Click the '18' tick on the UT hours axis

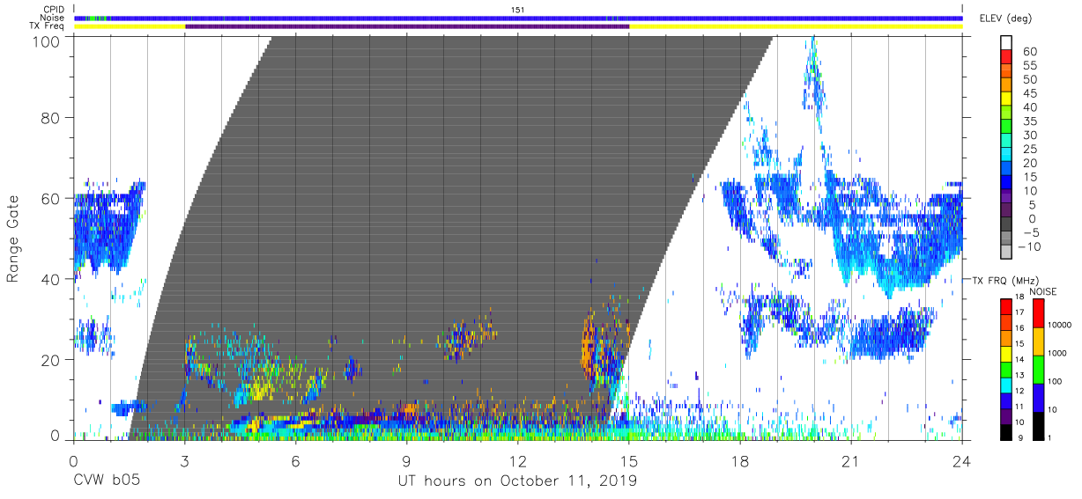pyautogui.click(x=740, y=460)
